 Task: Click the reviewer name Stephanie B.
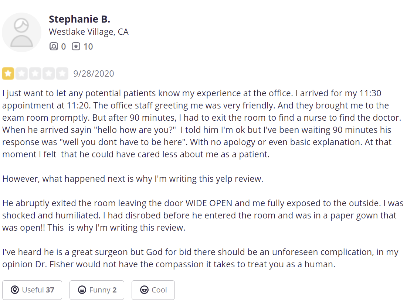pyautogui.click(x=79, y=19)
